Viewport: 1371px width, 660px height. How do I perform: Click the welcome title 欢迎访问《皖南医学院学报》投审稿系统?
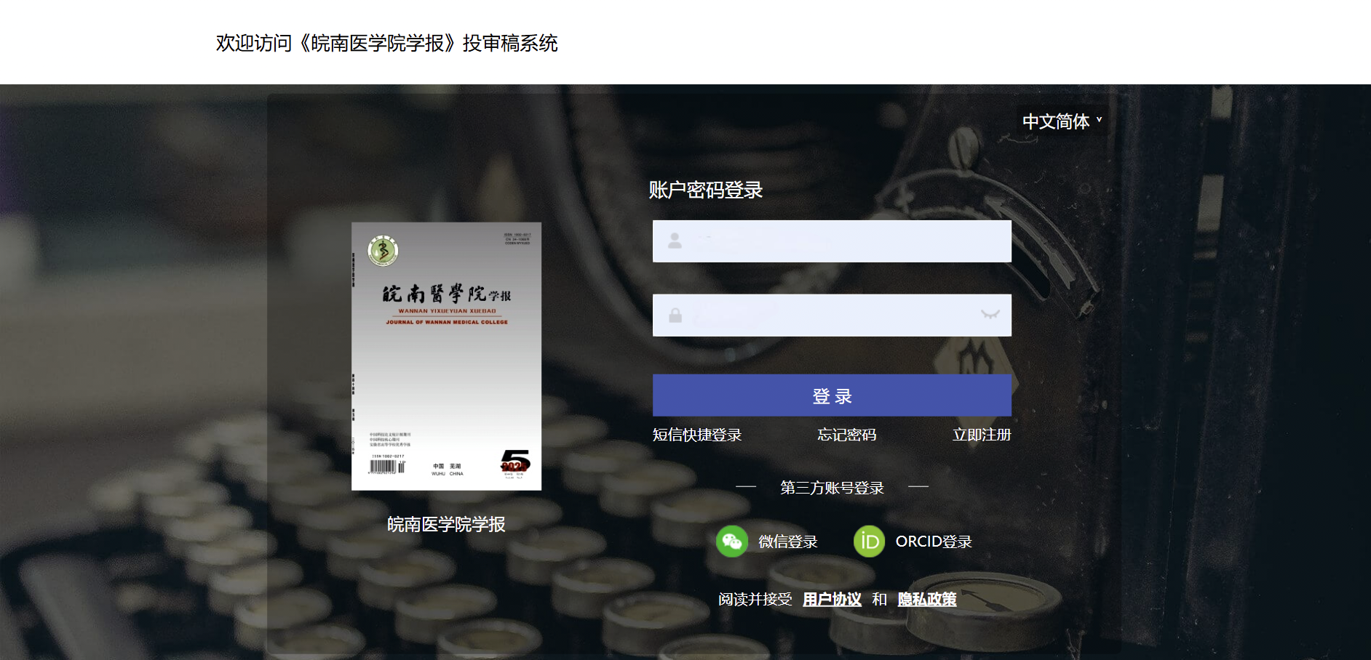click(x=386, y=44)
